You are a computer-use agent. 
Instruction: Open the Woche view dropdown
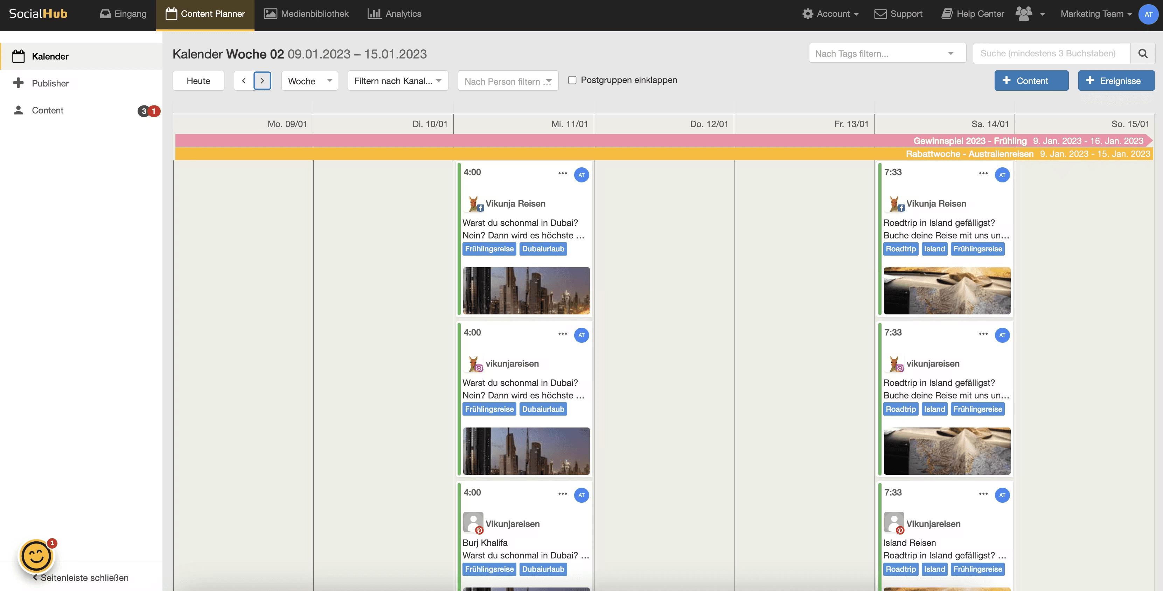click(x=310, y=81)
